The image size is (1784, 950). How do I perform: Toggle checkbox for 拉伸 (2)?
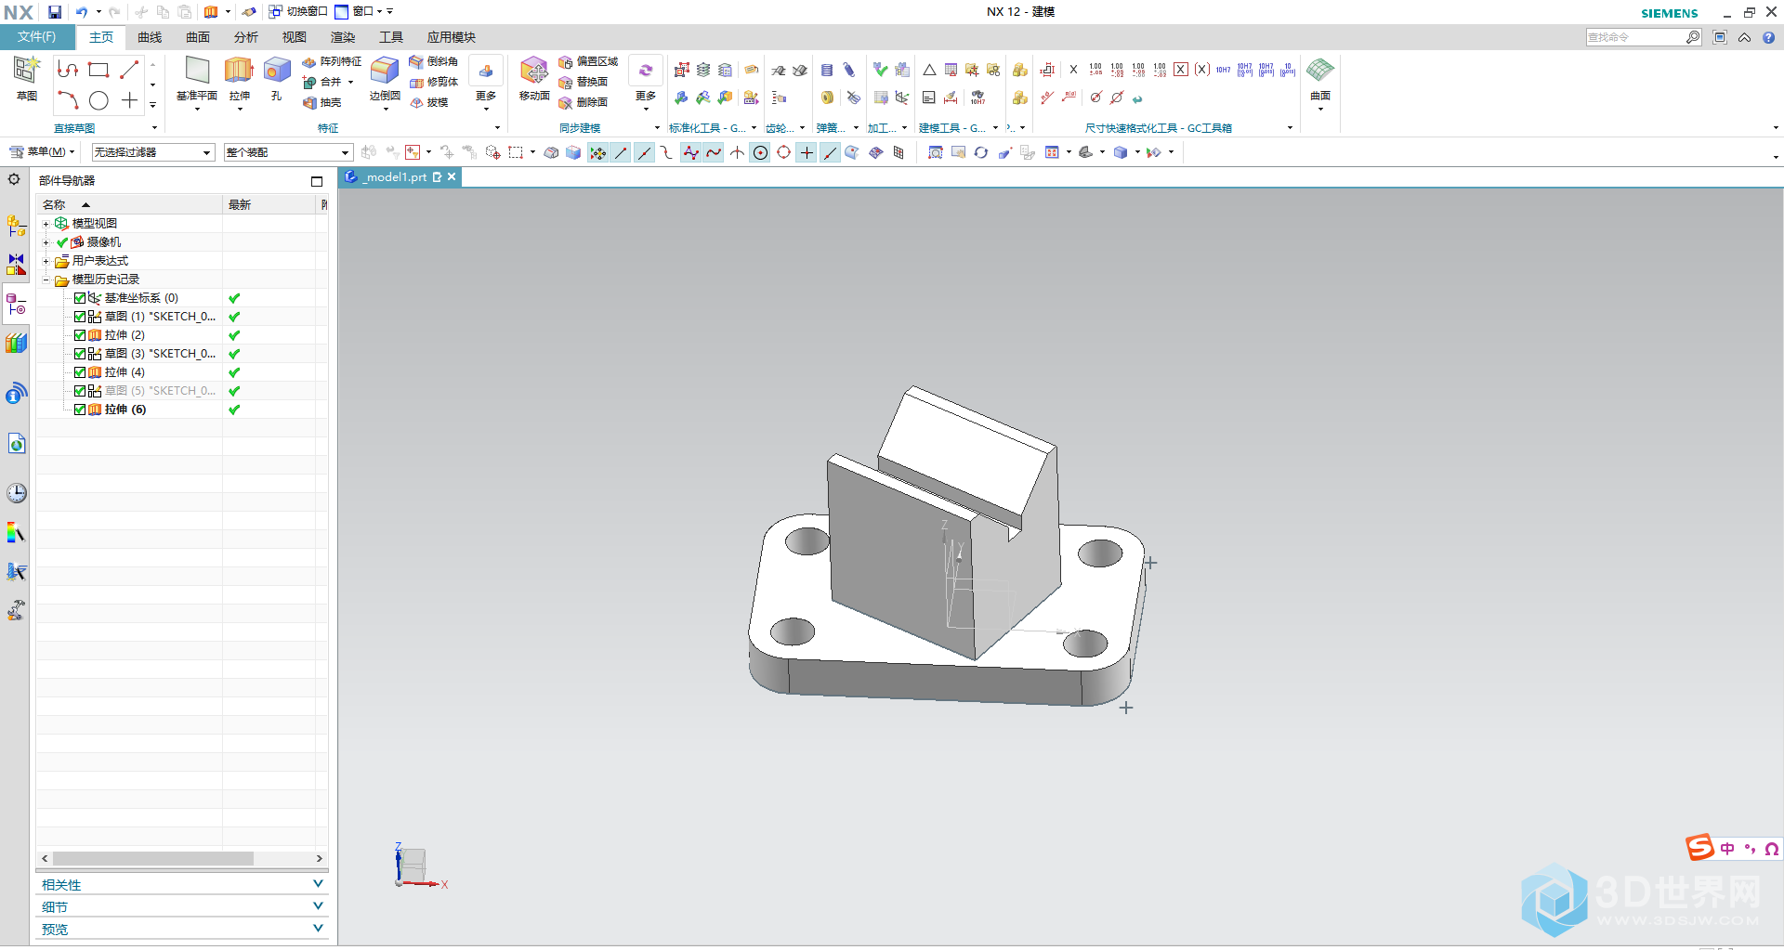tap(80, 335)
